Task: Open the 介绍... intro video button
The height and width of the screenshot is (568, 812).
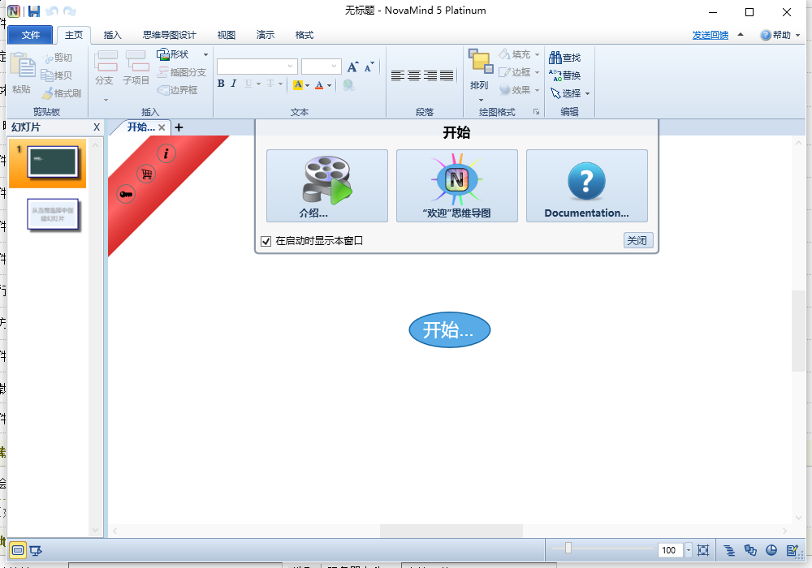Action: click(327, 186)
